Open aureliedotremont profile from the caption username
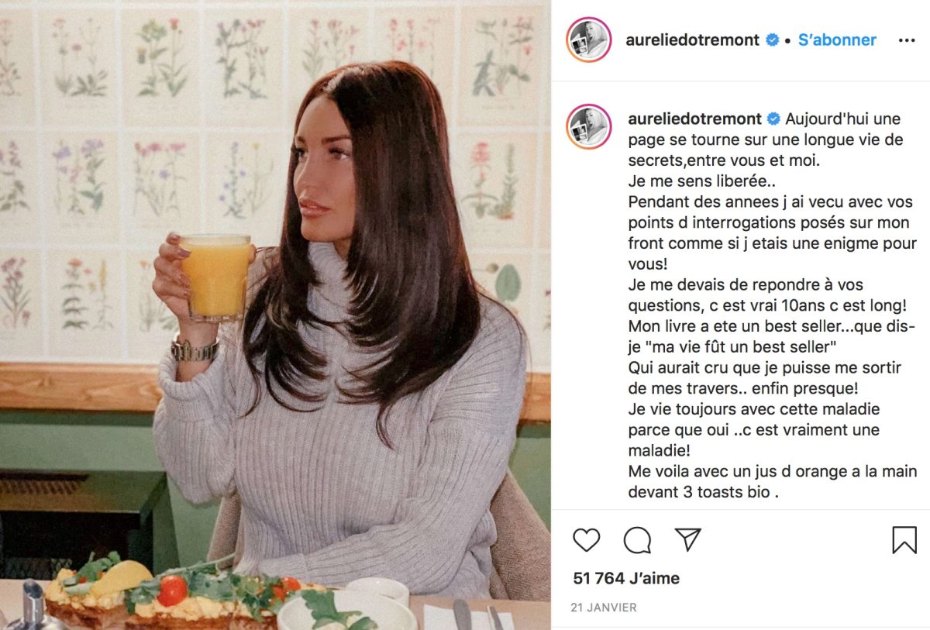 coord(693,119)
